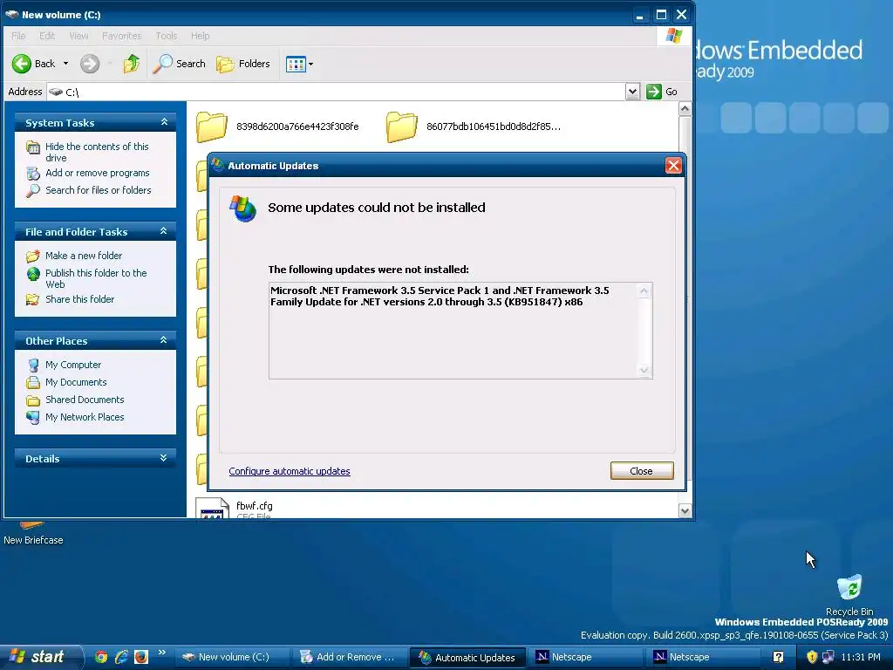Click Explorer scrollbar down arrow

click(685, 511)
